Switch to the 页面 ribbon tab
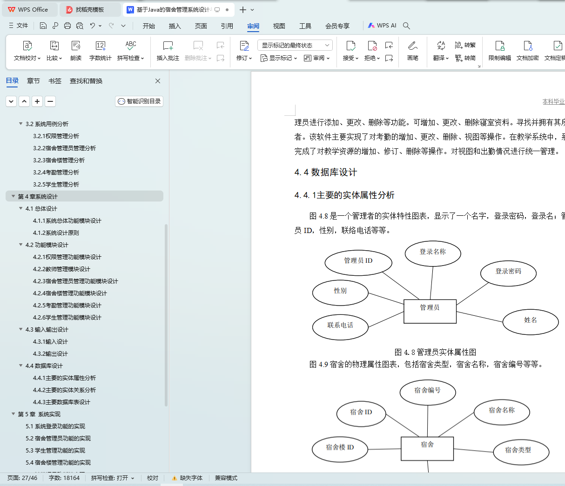Viewport: 565px width, 486px height. point(201,26)
